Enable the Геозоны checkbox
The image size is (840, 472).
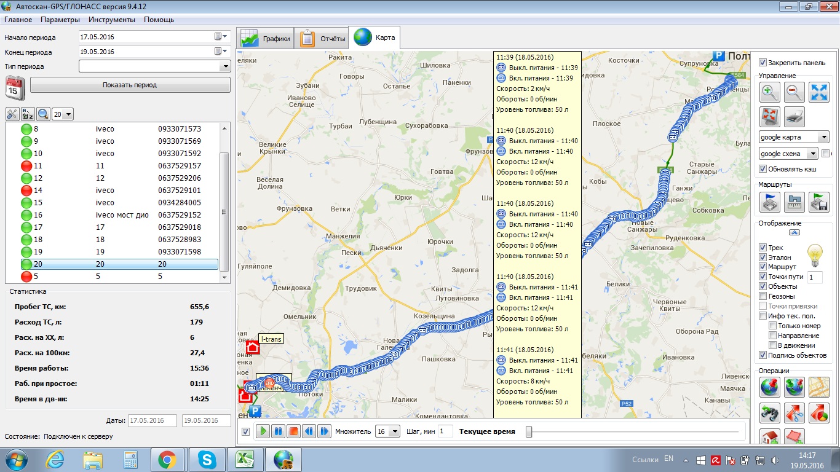[763, 296]
